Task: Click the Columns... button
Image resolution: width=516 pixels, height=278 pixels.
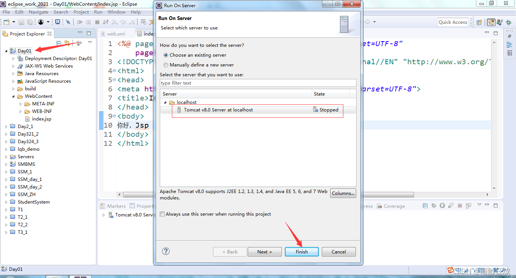Action: (343, 193)
